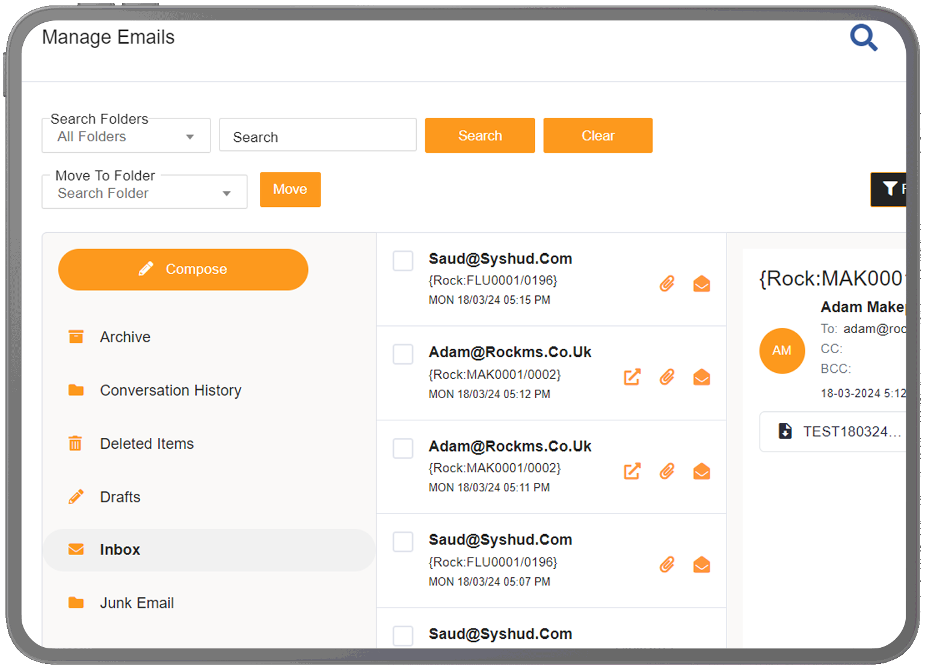Open the Deleted Items folder
This screenshot has height=670, width=925.
(x=209, y=444)
